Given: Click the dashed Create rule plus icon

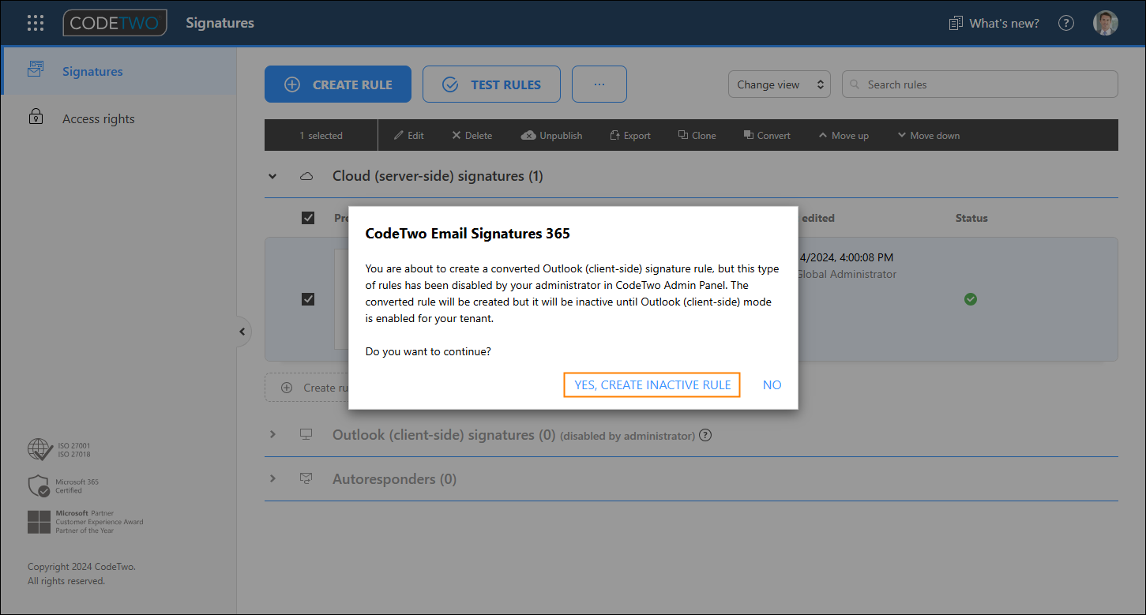Looking at the screenshot, I should pos(287,388).
